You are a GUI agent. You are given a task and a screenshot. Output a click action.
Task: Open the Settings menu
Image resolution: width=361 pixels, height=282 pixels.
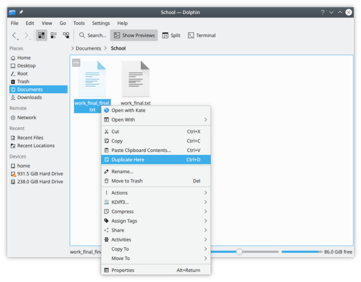(x=101, y=23)
